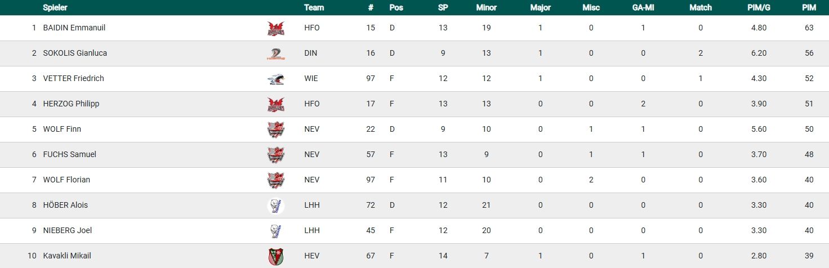Sort by the GA-MI column header
This screenshot has height=268, width=829.
(643, 8)
